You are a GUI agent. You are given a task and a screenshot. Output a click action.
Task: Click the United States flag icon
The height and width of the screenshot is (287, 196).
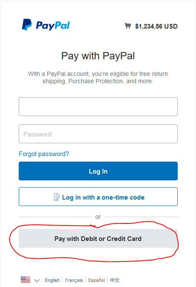[26, 279]
